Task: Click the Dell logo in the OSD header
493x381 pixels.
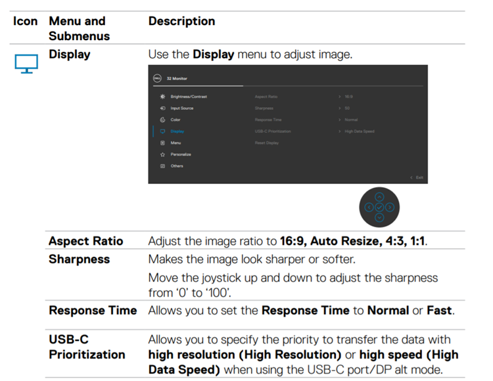Action: pos(158,78)
